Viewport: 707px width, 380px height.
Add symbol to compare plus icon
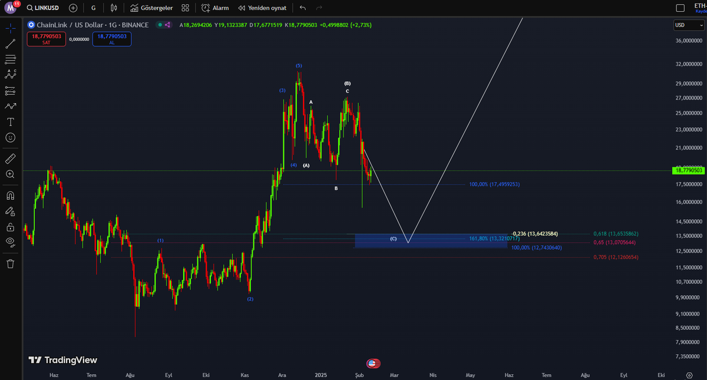click(73, 8)
